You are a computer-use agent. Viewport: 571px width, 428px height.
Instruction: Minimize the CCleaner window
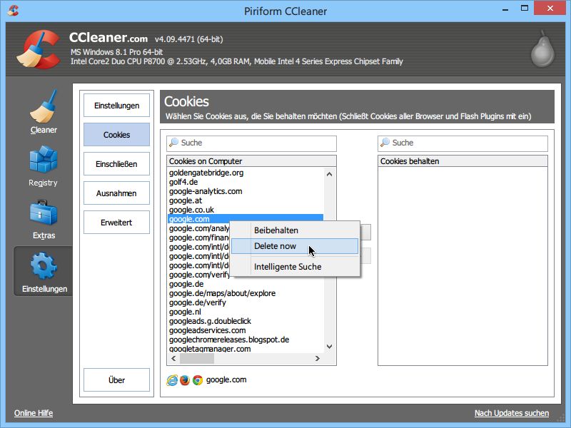tap(505, 9)
